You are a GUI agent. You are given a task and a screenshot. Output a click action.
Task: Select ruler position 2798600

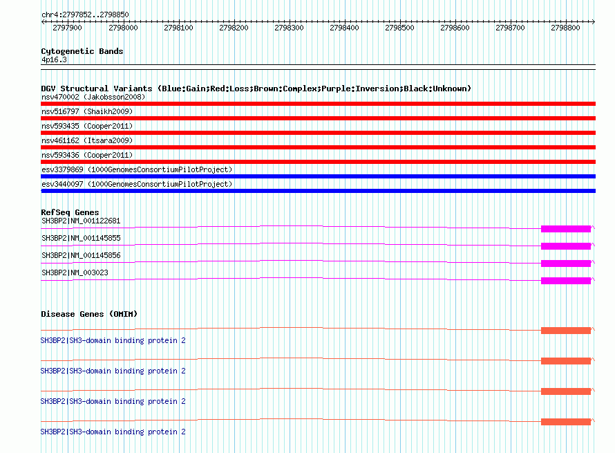tap(455, 28)
